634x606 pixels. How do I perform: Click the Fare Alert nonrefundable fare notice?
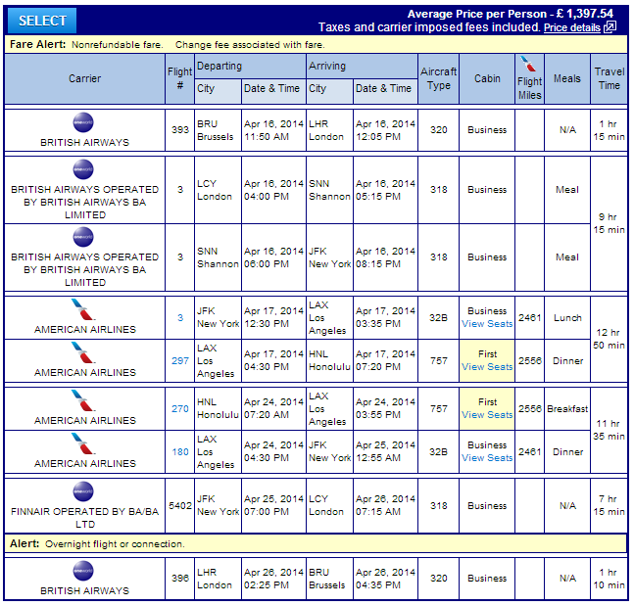click(316, 44)
